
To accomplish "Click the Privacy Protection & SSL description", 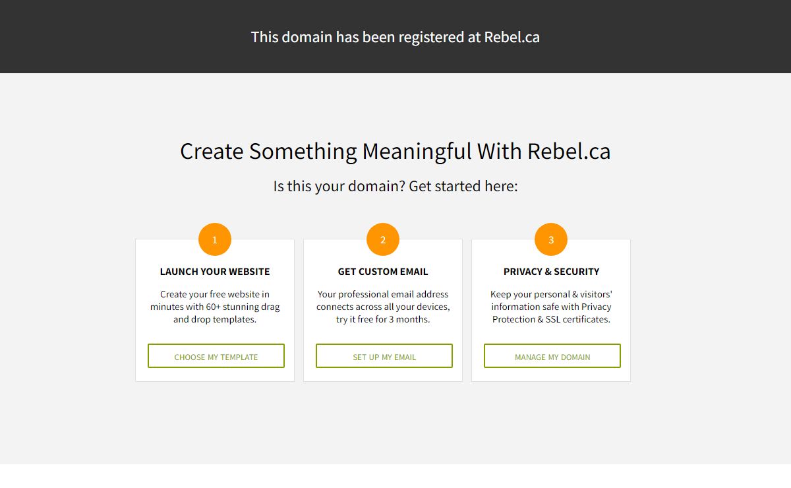I will pos(551,307).
